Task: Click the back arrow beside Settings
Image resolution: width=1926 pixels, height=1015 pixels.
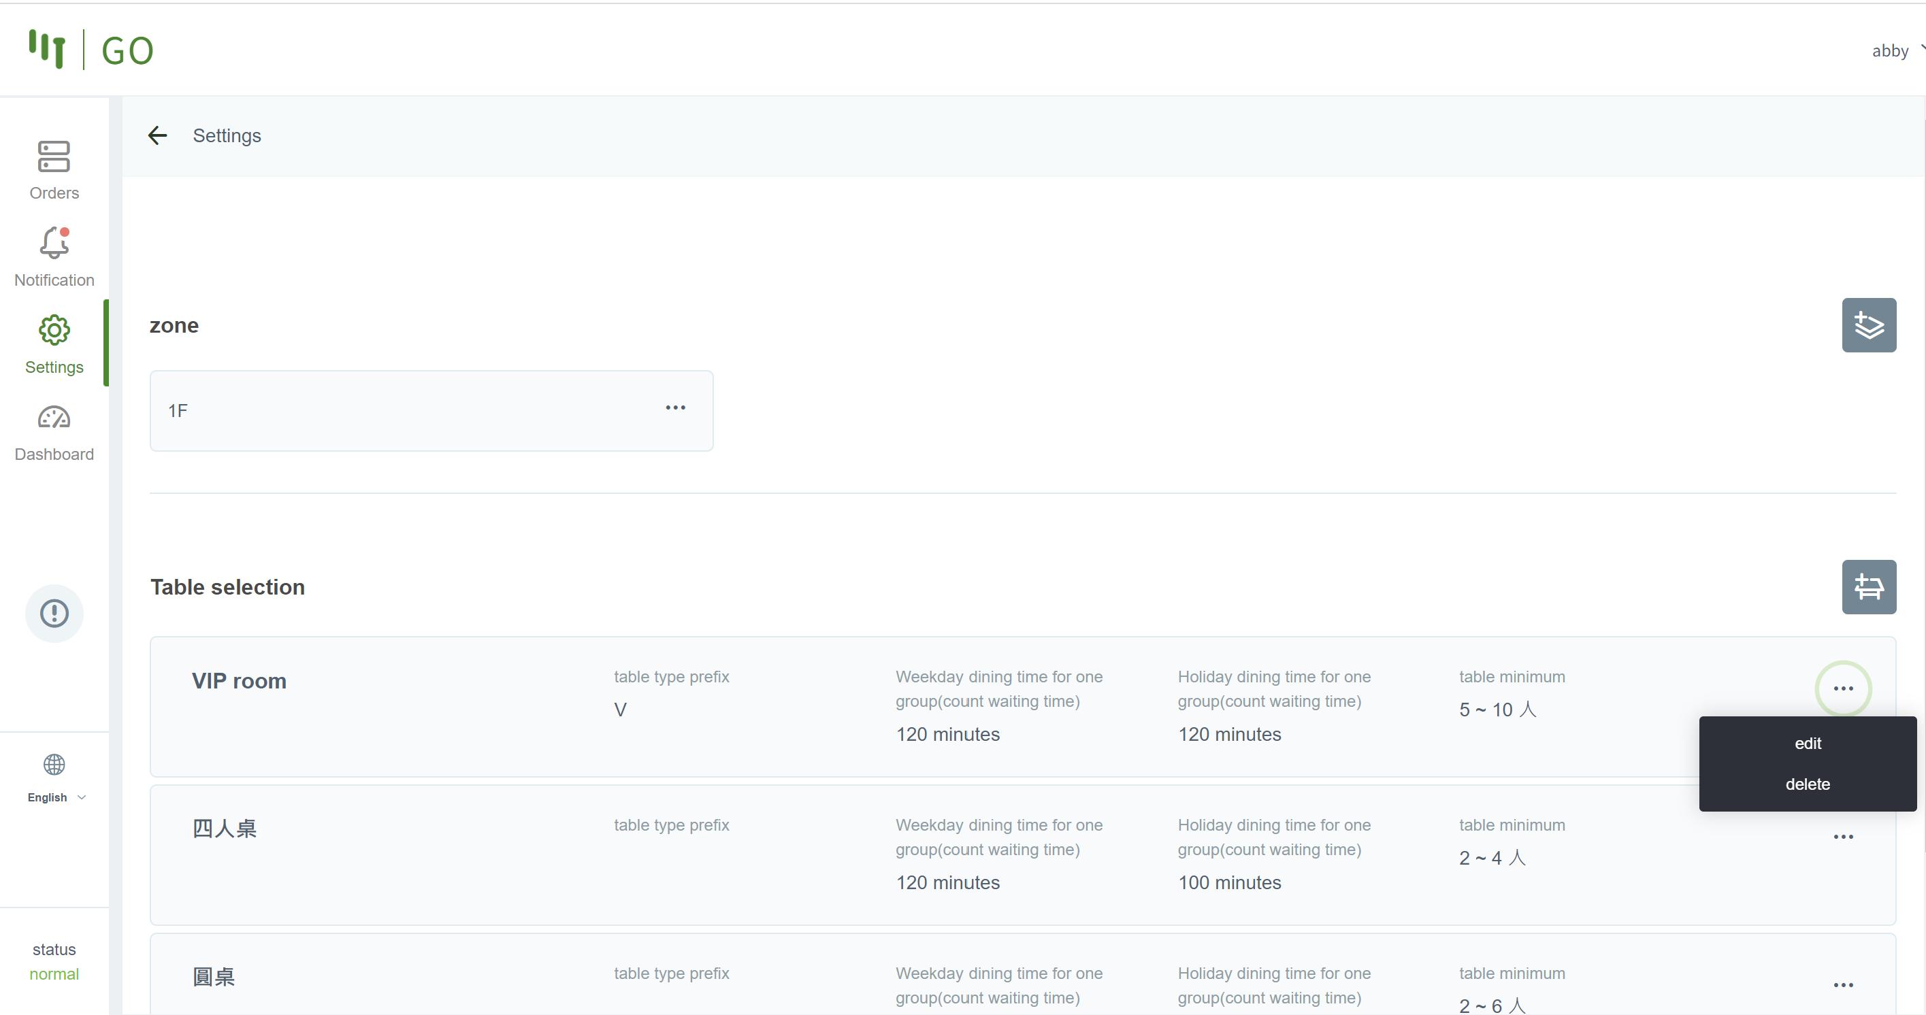Action: coord(157,135)
